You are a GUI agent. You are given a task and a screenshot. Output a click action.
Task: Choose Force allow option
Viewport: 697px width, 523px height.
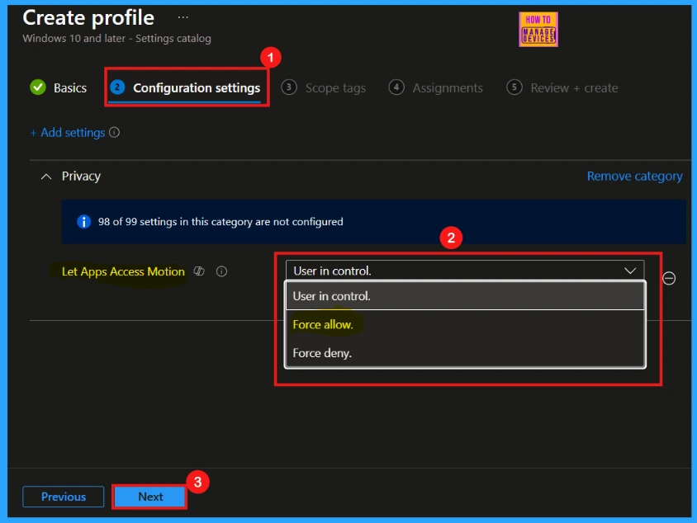tap(465, 324)
